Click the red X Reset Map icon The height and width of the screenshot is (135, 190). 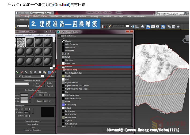(x=22, y=72)
